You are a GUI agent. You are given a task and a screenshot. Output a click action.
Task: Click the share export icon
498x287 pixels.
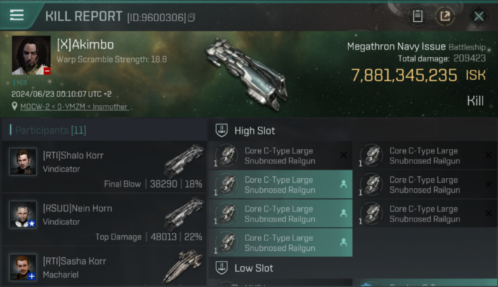pos(445,16)
